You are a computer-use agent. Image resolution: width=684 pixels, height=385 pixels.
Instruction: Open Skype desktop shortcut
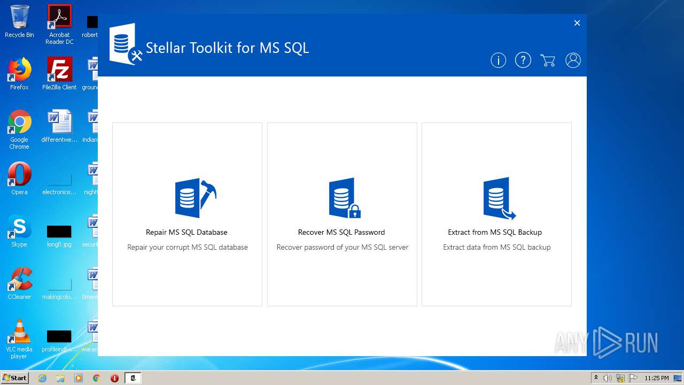pos(19,231)
